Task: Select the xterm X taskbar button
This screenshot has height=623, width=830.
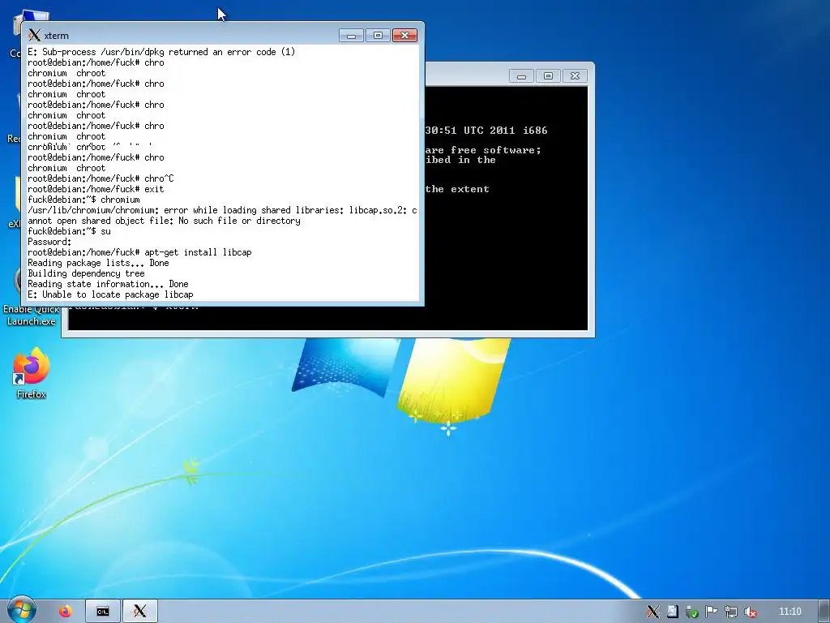Action: pyautogui.click(x=139, y=612)
